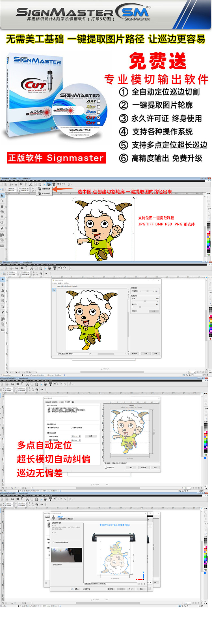Adjust the 平滑 slider showing 50%

[x=145, y=301]
